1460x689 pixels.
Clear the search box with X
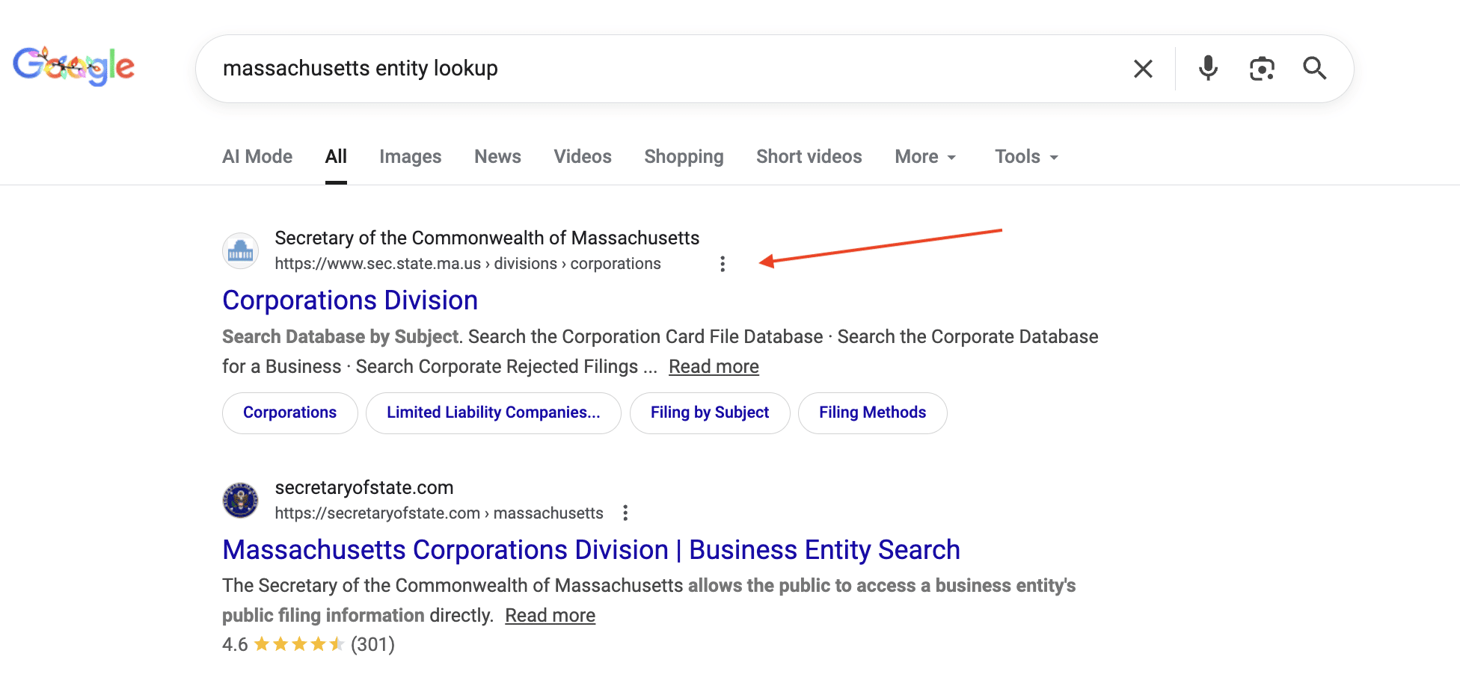pos(1142,69)
